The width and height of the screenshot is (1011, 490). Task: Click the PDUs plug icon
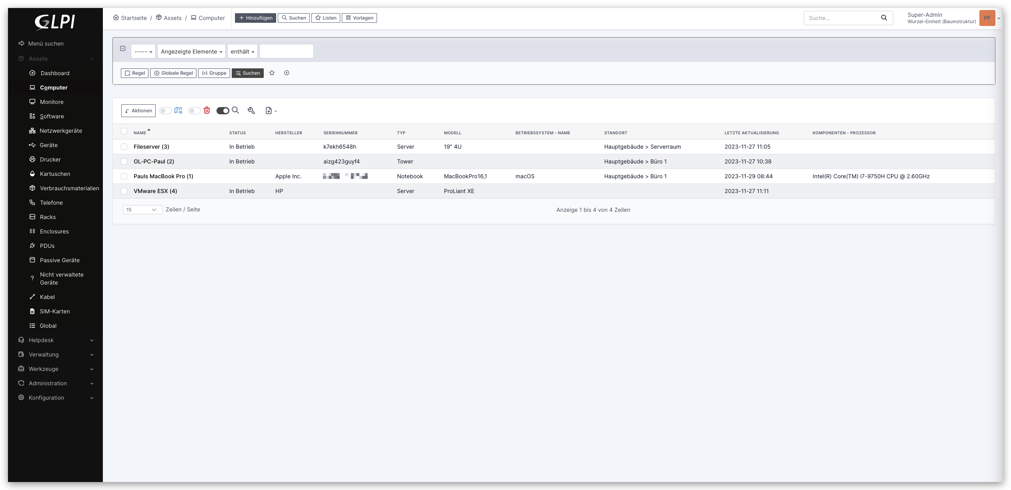coord(32,246)
